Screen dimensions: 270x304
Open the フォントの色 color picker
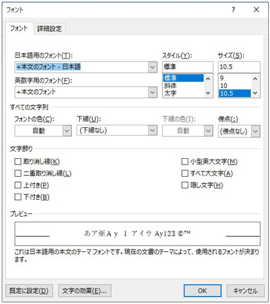point(67,130)
